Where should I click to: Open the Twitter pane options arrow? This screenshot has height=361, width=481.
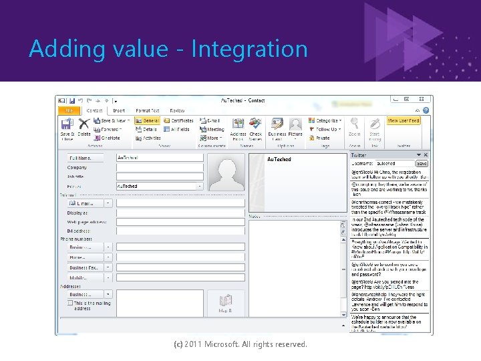(419, 155)
